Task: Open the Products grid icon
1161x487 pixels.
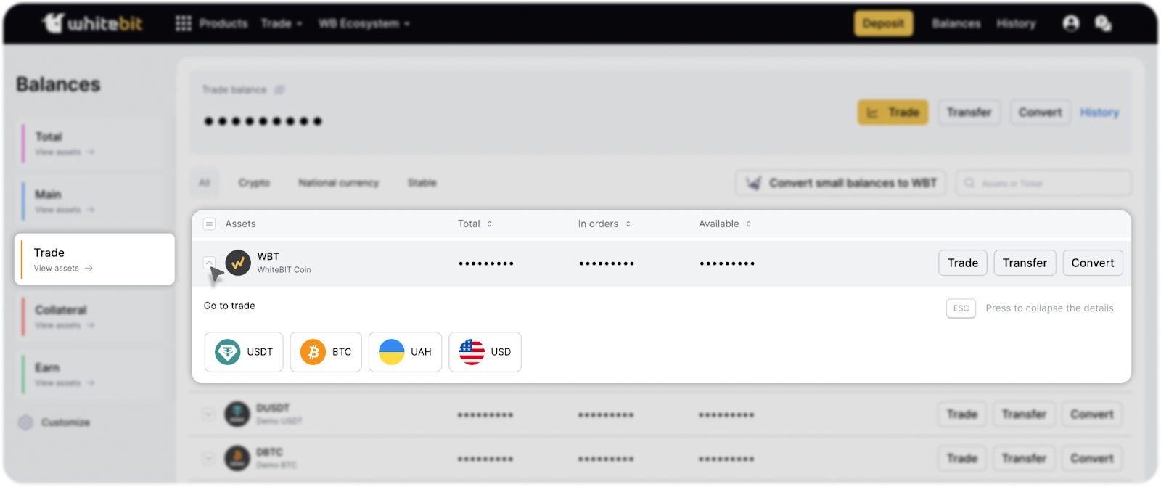Action: 184,23
